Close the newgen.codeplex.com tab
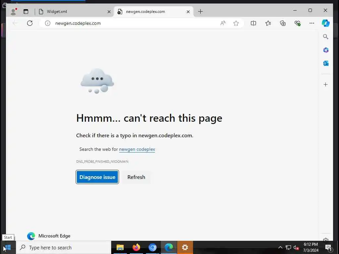This screenshot has width=339, height=254. click(x=188, y=12)
